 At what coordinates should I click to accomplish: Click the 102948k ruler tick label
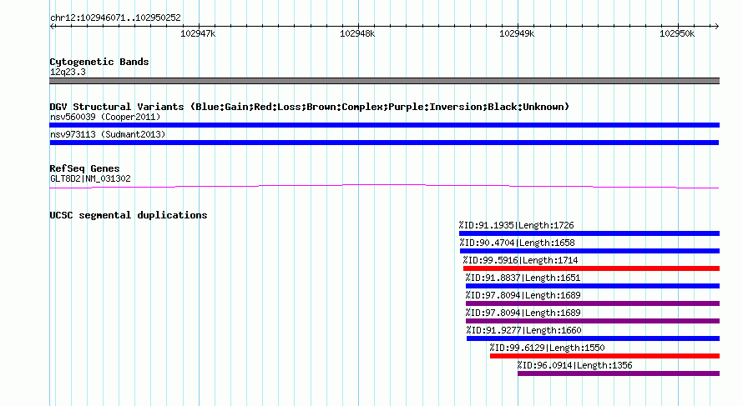[x=357, y=33]
